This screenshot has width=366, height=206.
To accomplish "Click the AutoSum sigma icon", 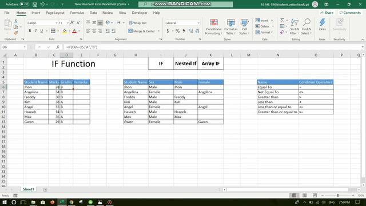I will point(282,21).
